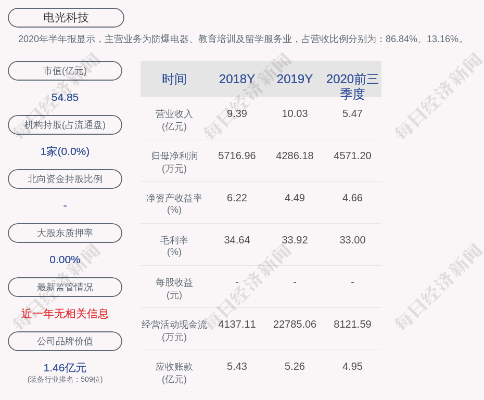This screenshot has height=400, width=484.
Task: Select the 北向资金持股比例 label pill
Action: tap(65, 179)
